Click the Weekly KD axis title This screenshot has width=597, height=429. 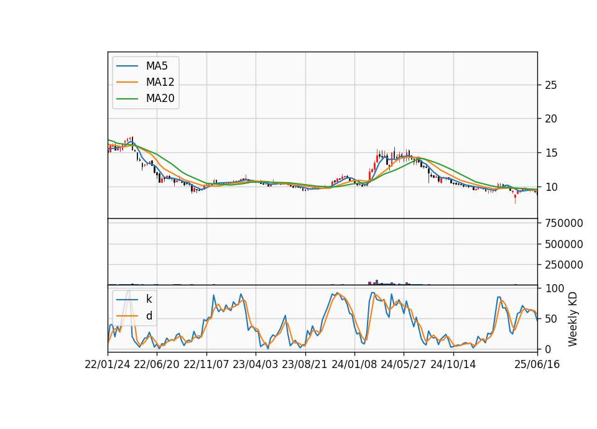click(573, 319)
